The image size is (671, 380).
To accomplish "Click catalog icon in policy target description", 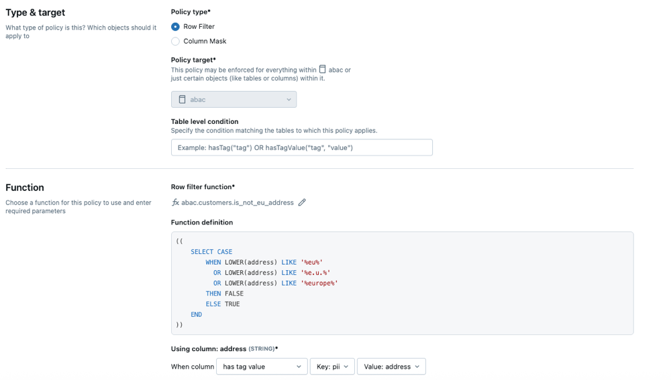I will coord(323,70).
